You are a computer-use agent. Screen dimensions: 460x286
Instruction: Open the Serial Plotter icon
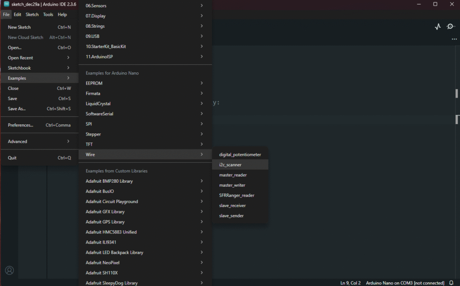tap(438, 26)
